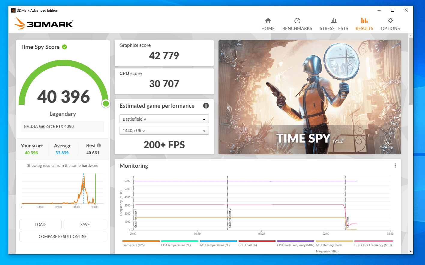The image size is (425, 265).
Task: Click the info icon beside Estimated game performance
Action: pyautogui.click(x=206, y=106)
